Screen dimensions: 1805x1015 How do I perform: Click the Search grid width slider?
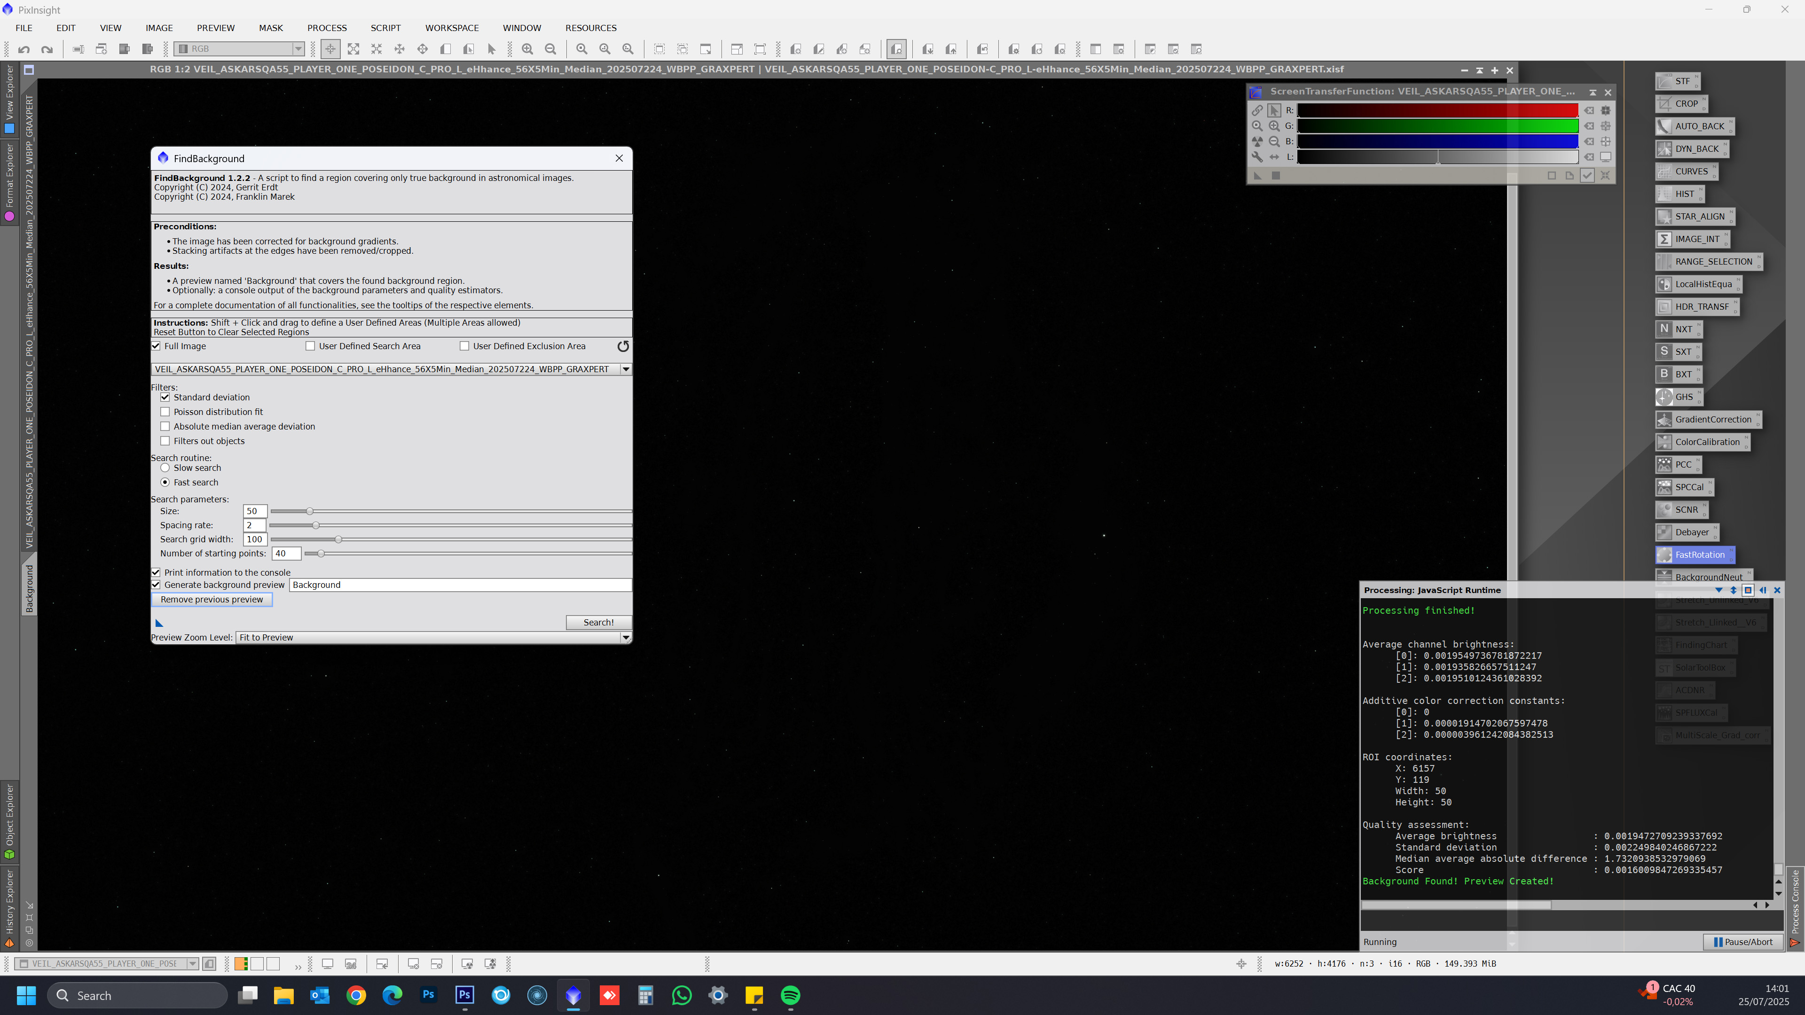[x=338, y=539]
